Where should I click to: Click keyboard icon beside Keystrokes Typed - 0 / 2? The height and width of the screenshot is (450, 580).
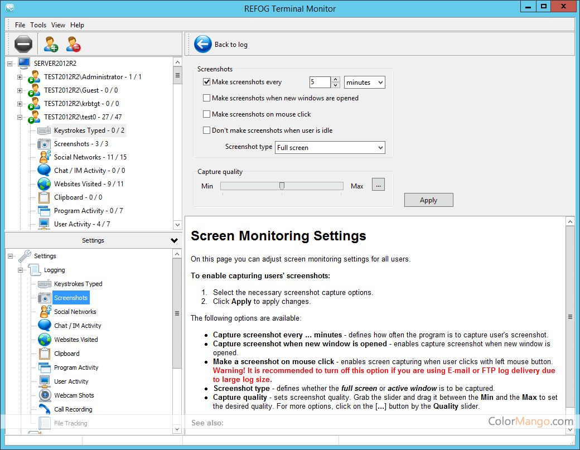[44, 130]
